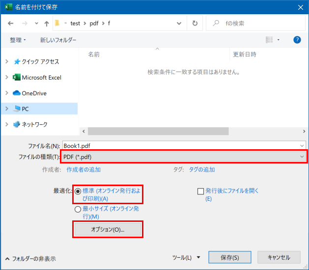Select Microsoft Excel in navigation pane
This screenshot has height=270, width=309.
[41, 78]
